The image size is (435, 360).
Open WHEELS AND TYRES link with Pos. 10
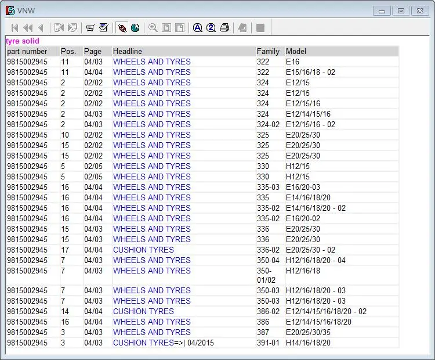pyautogui.click(x=152, y=135)
